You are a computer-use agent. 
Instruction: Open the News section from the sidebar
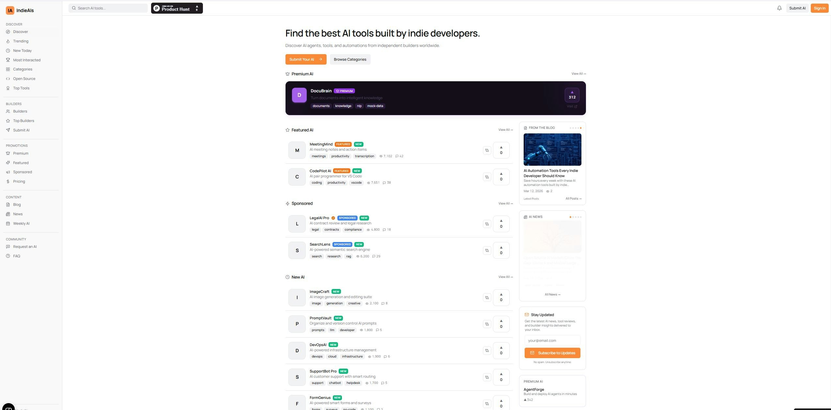(8, 214)
